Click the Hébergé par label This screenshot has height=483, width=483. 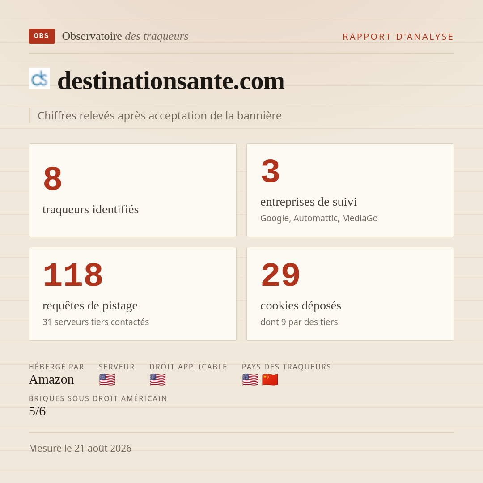(x=56, y=367)
